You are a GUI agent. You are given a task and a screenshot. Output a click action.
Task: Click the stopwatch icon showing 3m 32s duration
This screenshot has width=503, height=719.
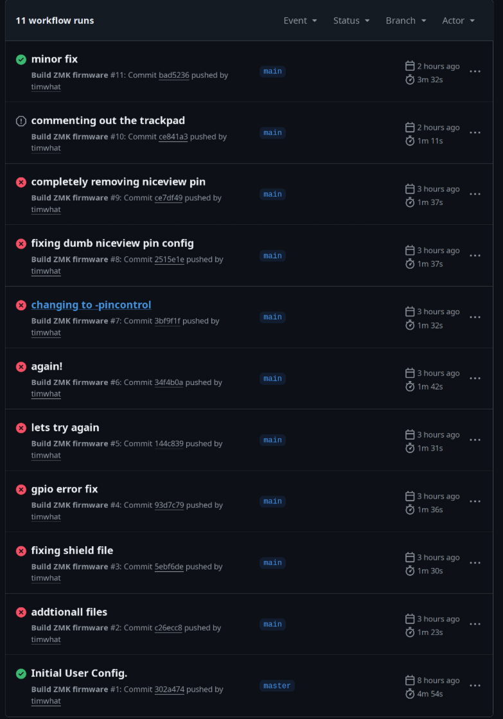[x=410, y=80]
